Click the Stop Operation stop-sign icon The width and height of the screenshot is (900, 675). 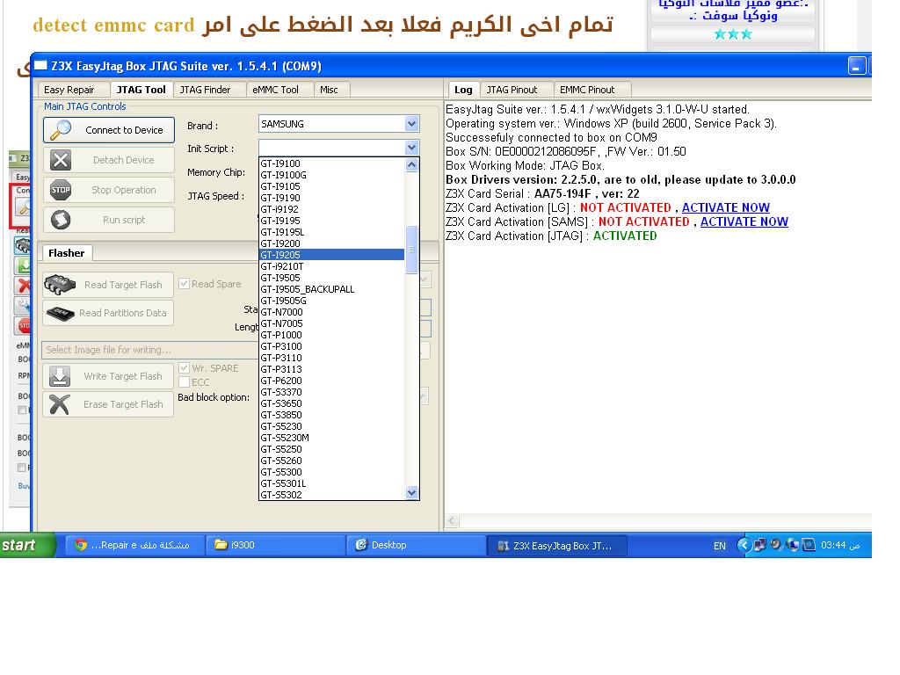coord(61,190)
